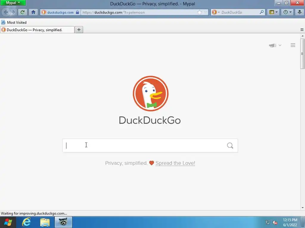Bookmark this page with the star

pyautogui.click(x=199, y=12)
